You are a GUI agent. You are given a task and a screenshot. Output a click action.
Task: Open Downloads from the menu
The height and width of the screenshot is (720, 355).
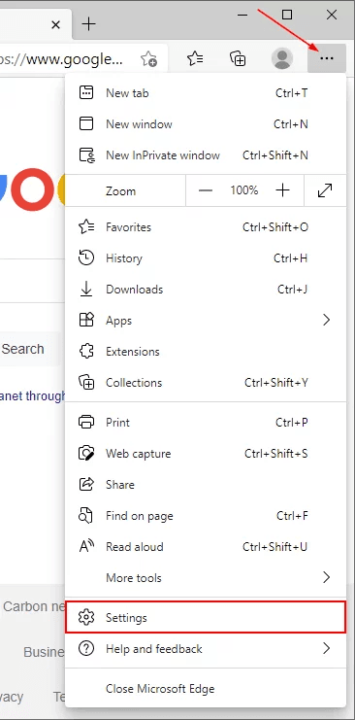coord(206,290)
